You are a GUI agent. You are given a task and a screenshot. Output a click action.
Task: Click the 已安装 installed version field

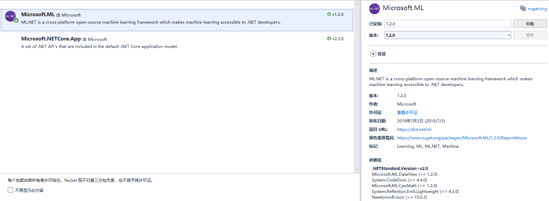pyautogui.click(x=448, y=24)
